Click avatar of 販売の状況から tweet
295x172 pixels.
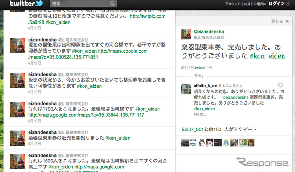pyautogui.click(x=18, y=80)
